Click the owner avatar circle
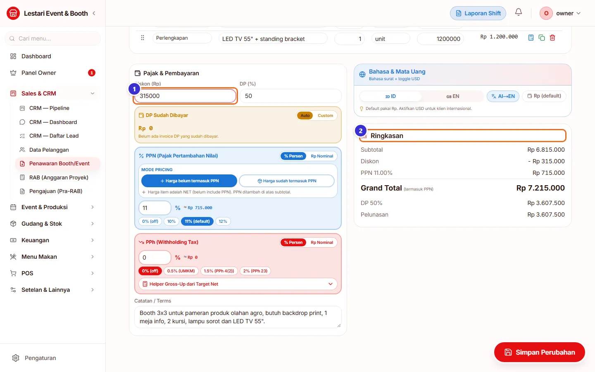 [x=546, y=13]
